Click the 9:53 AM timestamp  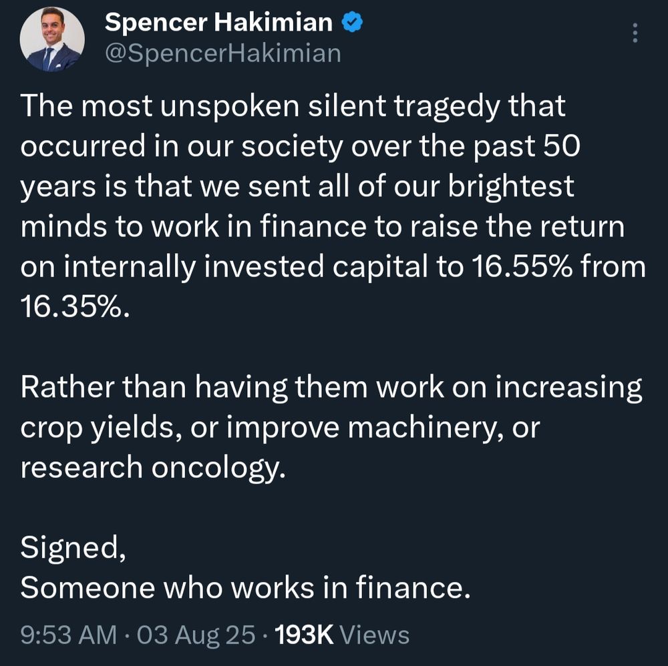(69, 635)
